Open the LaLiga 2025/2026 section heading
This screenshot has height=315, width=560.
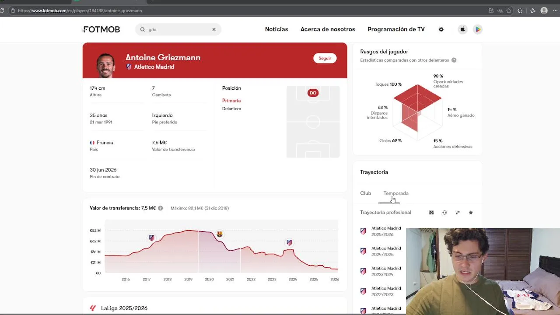click(124, 308)
